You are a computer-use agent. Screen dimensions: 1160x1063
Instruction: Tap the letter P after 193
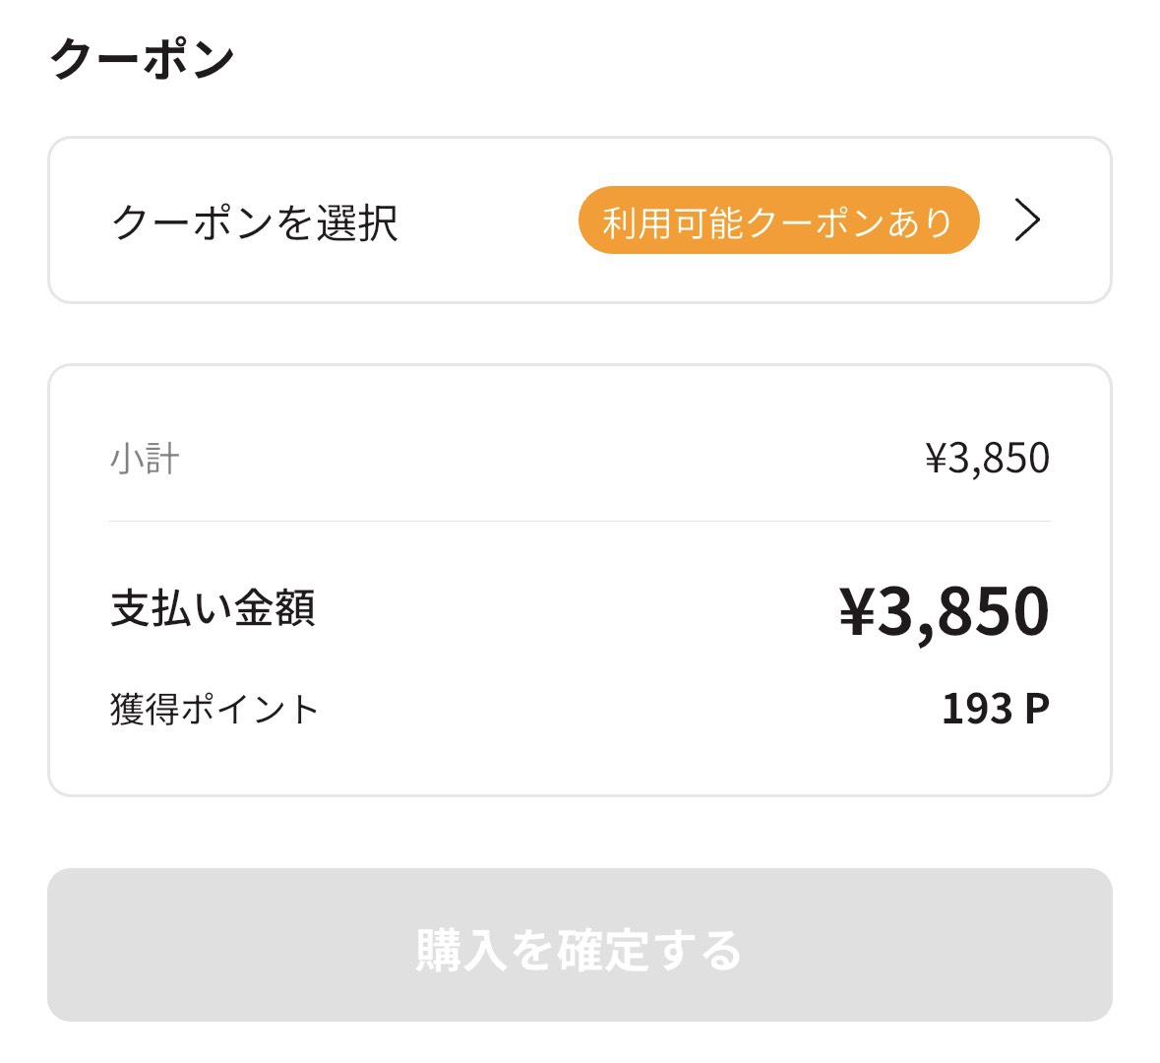(1037, 709)
